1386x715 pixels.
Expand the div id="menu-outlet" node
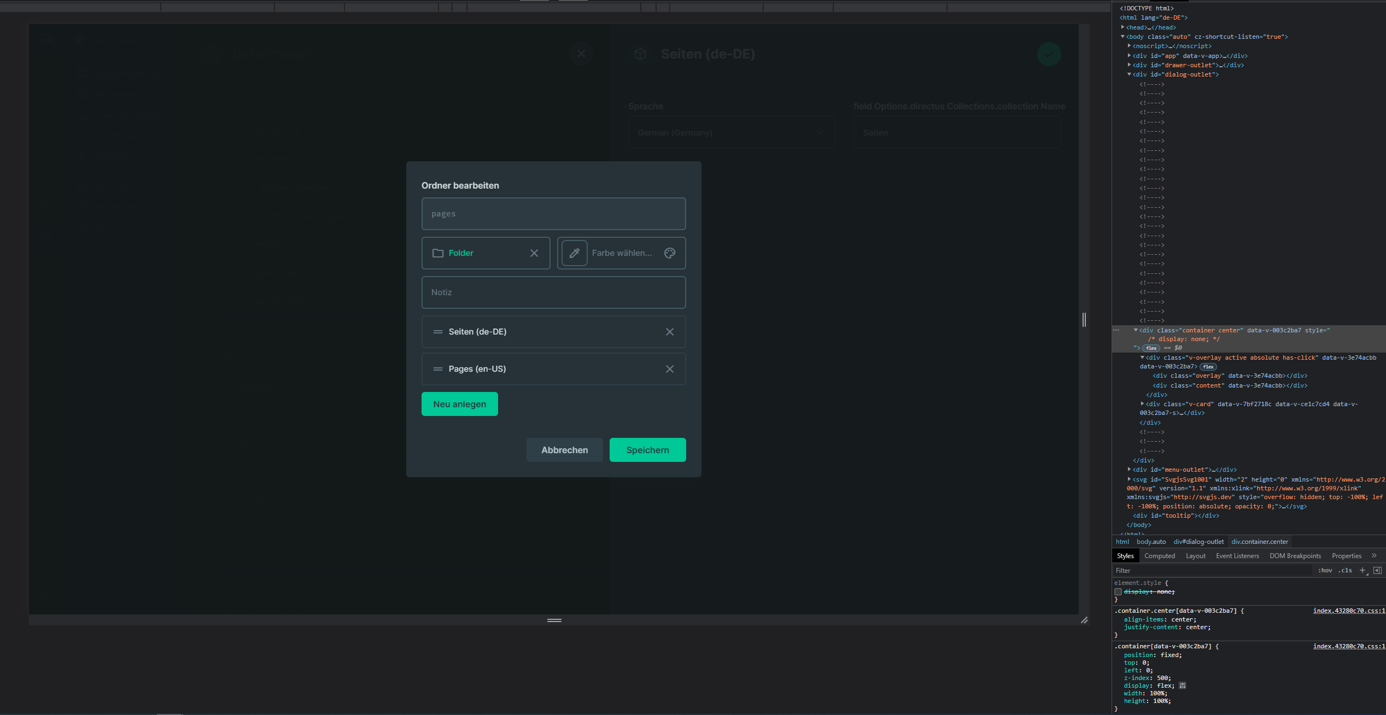click(x=1129, y=470)
